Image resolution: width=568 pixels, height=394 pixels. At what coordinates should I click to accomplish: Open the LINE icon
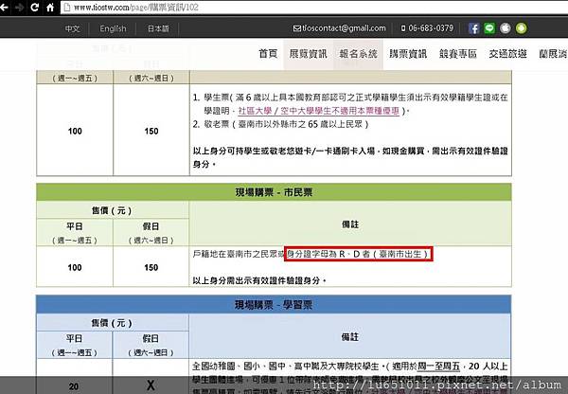[x=489, y=28]
